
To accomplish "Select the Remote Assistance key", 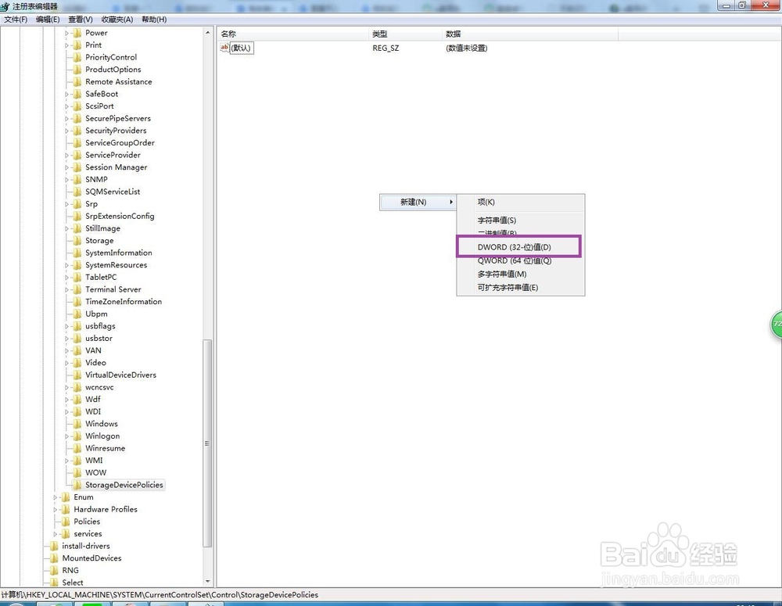I will pos(119,82).
